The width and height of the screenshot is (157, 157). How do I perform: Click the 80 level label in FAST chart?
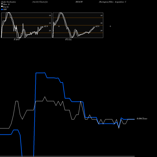click(x=50, y=15)
